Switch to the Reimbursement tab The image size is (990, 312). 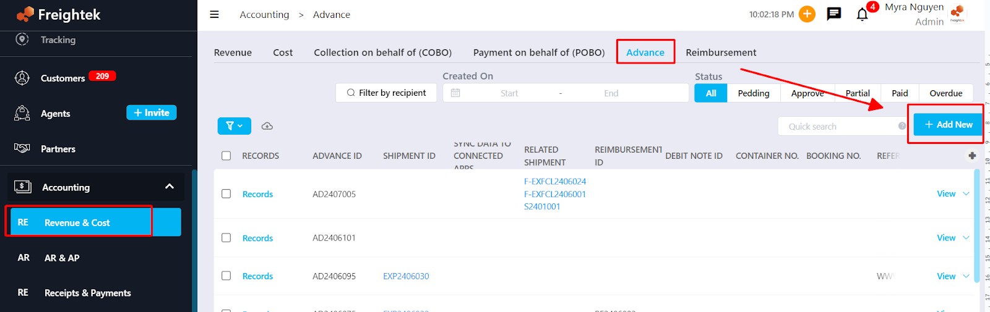point(721,53)
